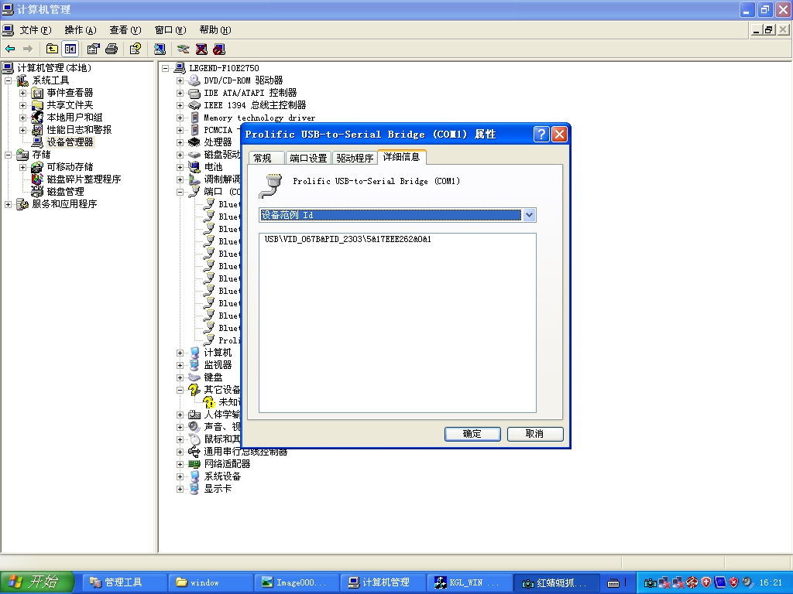Open the 操作(A) menu
The image size is (793, 594).
tap(81, 30)
